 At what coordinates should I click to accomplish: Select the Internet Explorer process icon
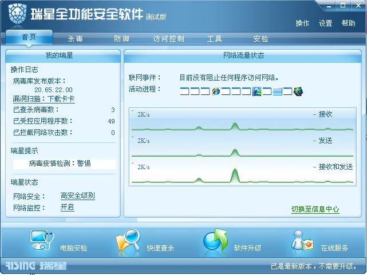(x=216, y=91)
